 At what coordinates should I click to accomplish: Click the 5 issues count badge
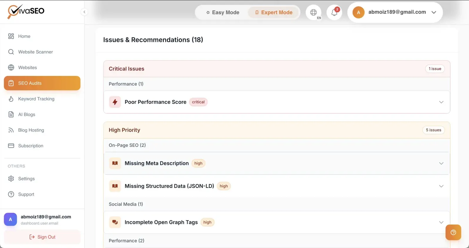433,130
